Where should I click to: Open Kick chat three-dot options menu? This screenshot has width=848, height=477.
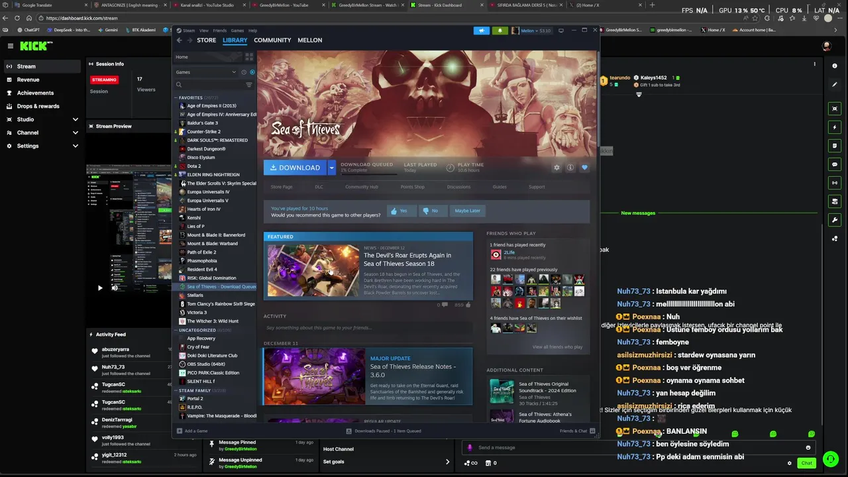[x=815, y=64]
